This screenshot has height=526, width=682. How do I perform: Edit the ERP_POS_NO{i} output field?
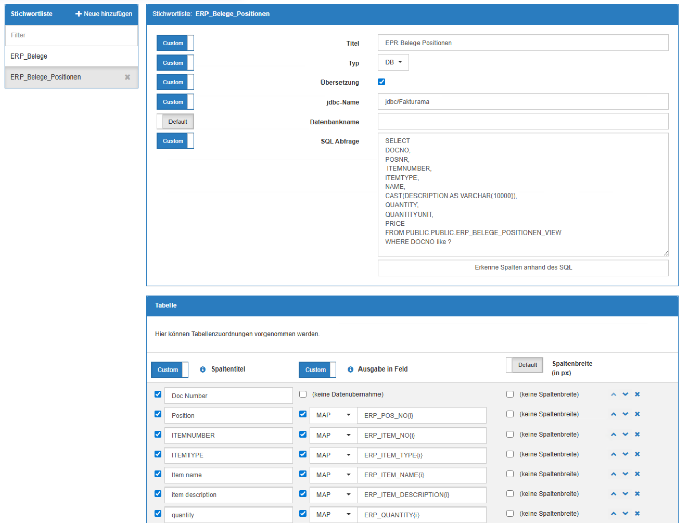(422, 415)
